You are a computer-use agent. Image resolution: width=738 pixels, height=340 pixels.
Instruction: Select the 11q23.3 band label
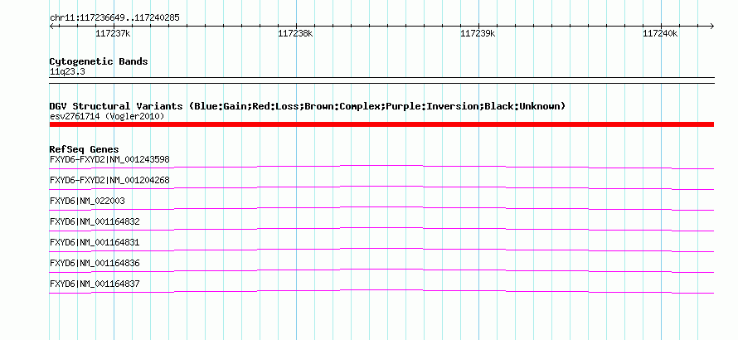pos(67,72)
